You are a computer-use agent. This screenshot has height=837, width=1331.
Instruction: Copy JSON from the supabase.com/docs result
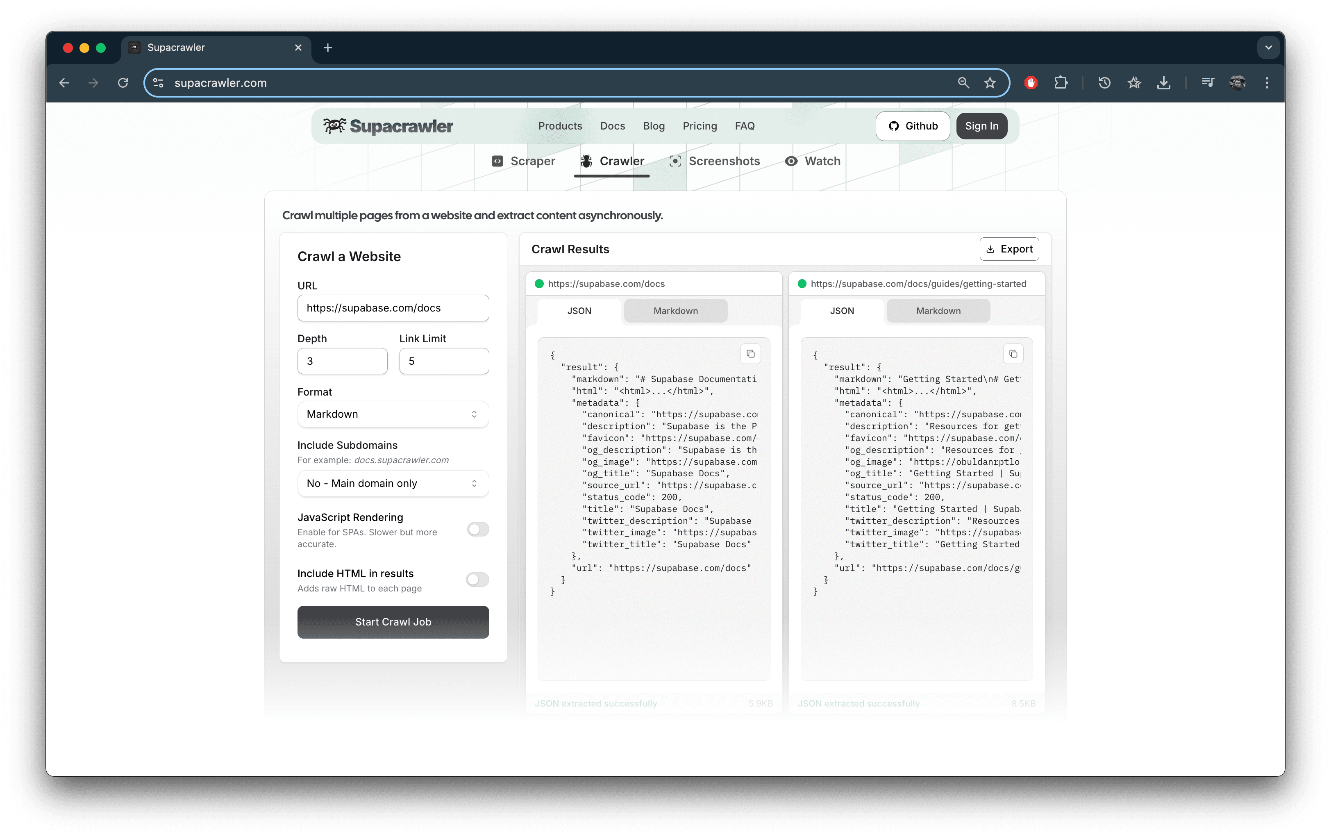(x=750, y=354)
